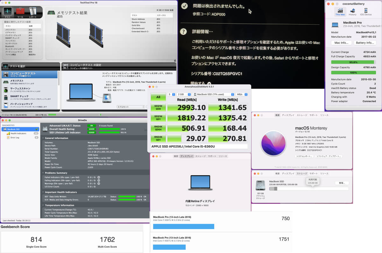
Task: Click the 95.8% charge bar in coconutBattery
Action: 353,62
